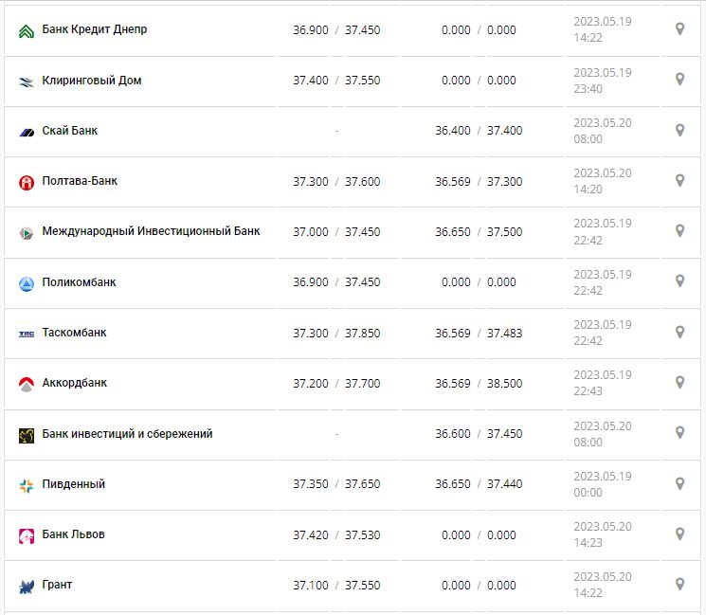Click the Скай Банк location marker
This screenshot has width=706, height=615.
[x=679, y=130]
